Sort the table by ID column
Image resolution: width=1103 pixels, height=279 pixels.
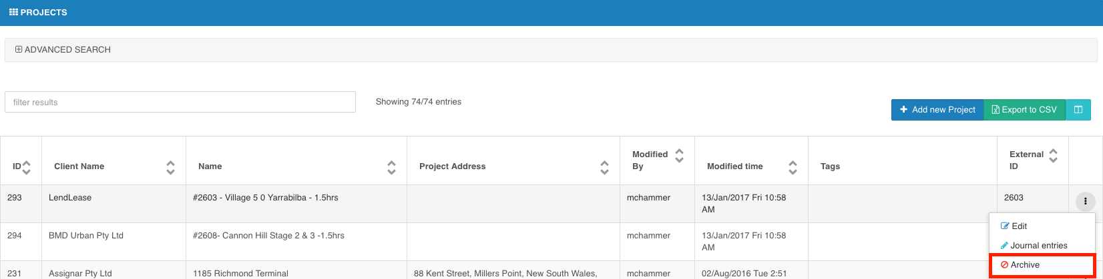point(27,167)
